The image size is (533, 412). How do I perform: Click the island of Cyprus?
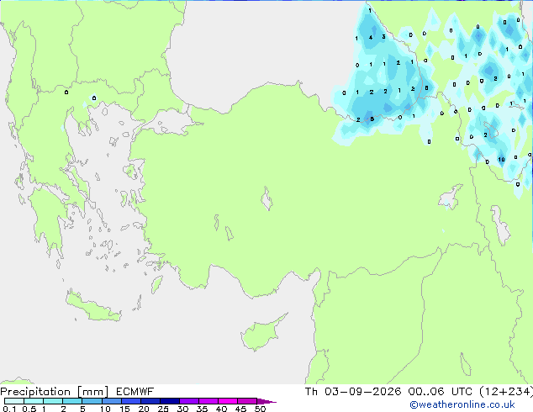click(261, 333)
